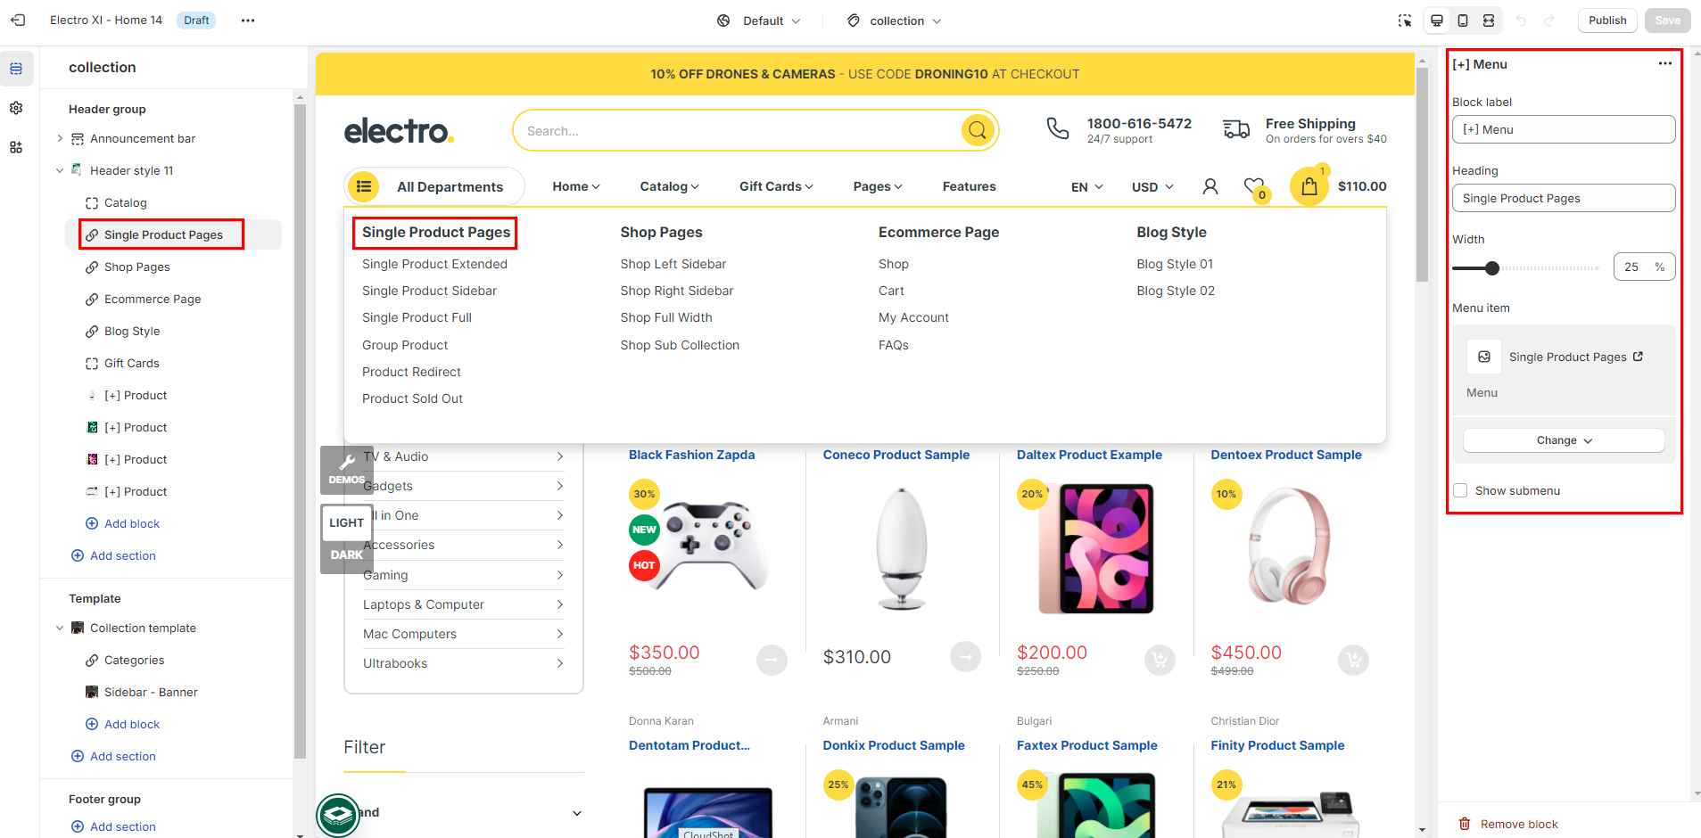Click the account user icon in header
This screenshot has width=1701, height=838.
click(x=1210, y=186)
